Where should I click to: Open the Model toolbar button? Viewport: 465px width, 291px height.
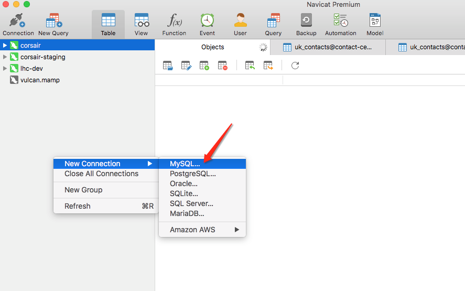375,25
